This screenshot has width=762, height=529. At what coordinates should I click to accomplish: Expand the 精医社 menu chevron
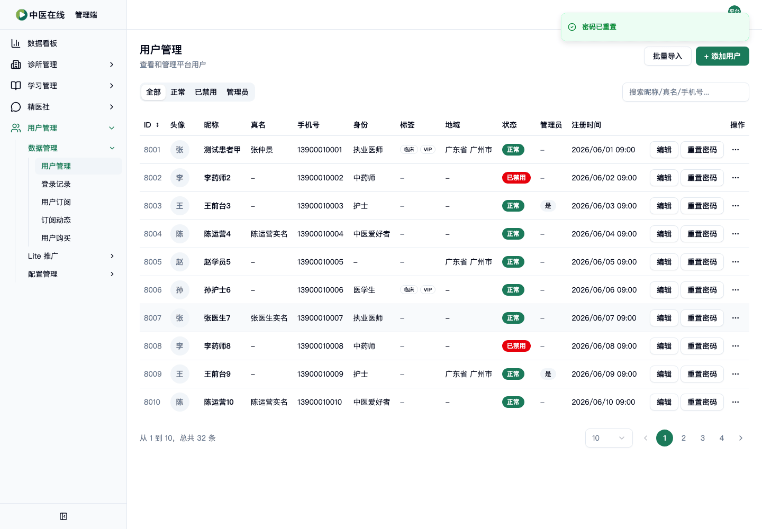pos(112,107)
